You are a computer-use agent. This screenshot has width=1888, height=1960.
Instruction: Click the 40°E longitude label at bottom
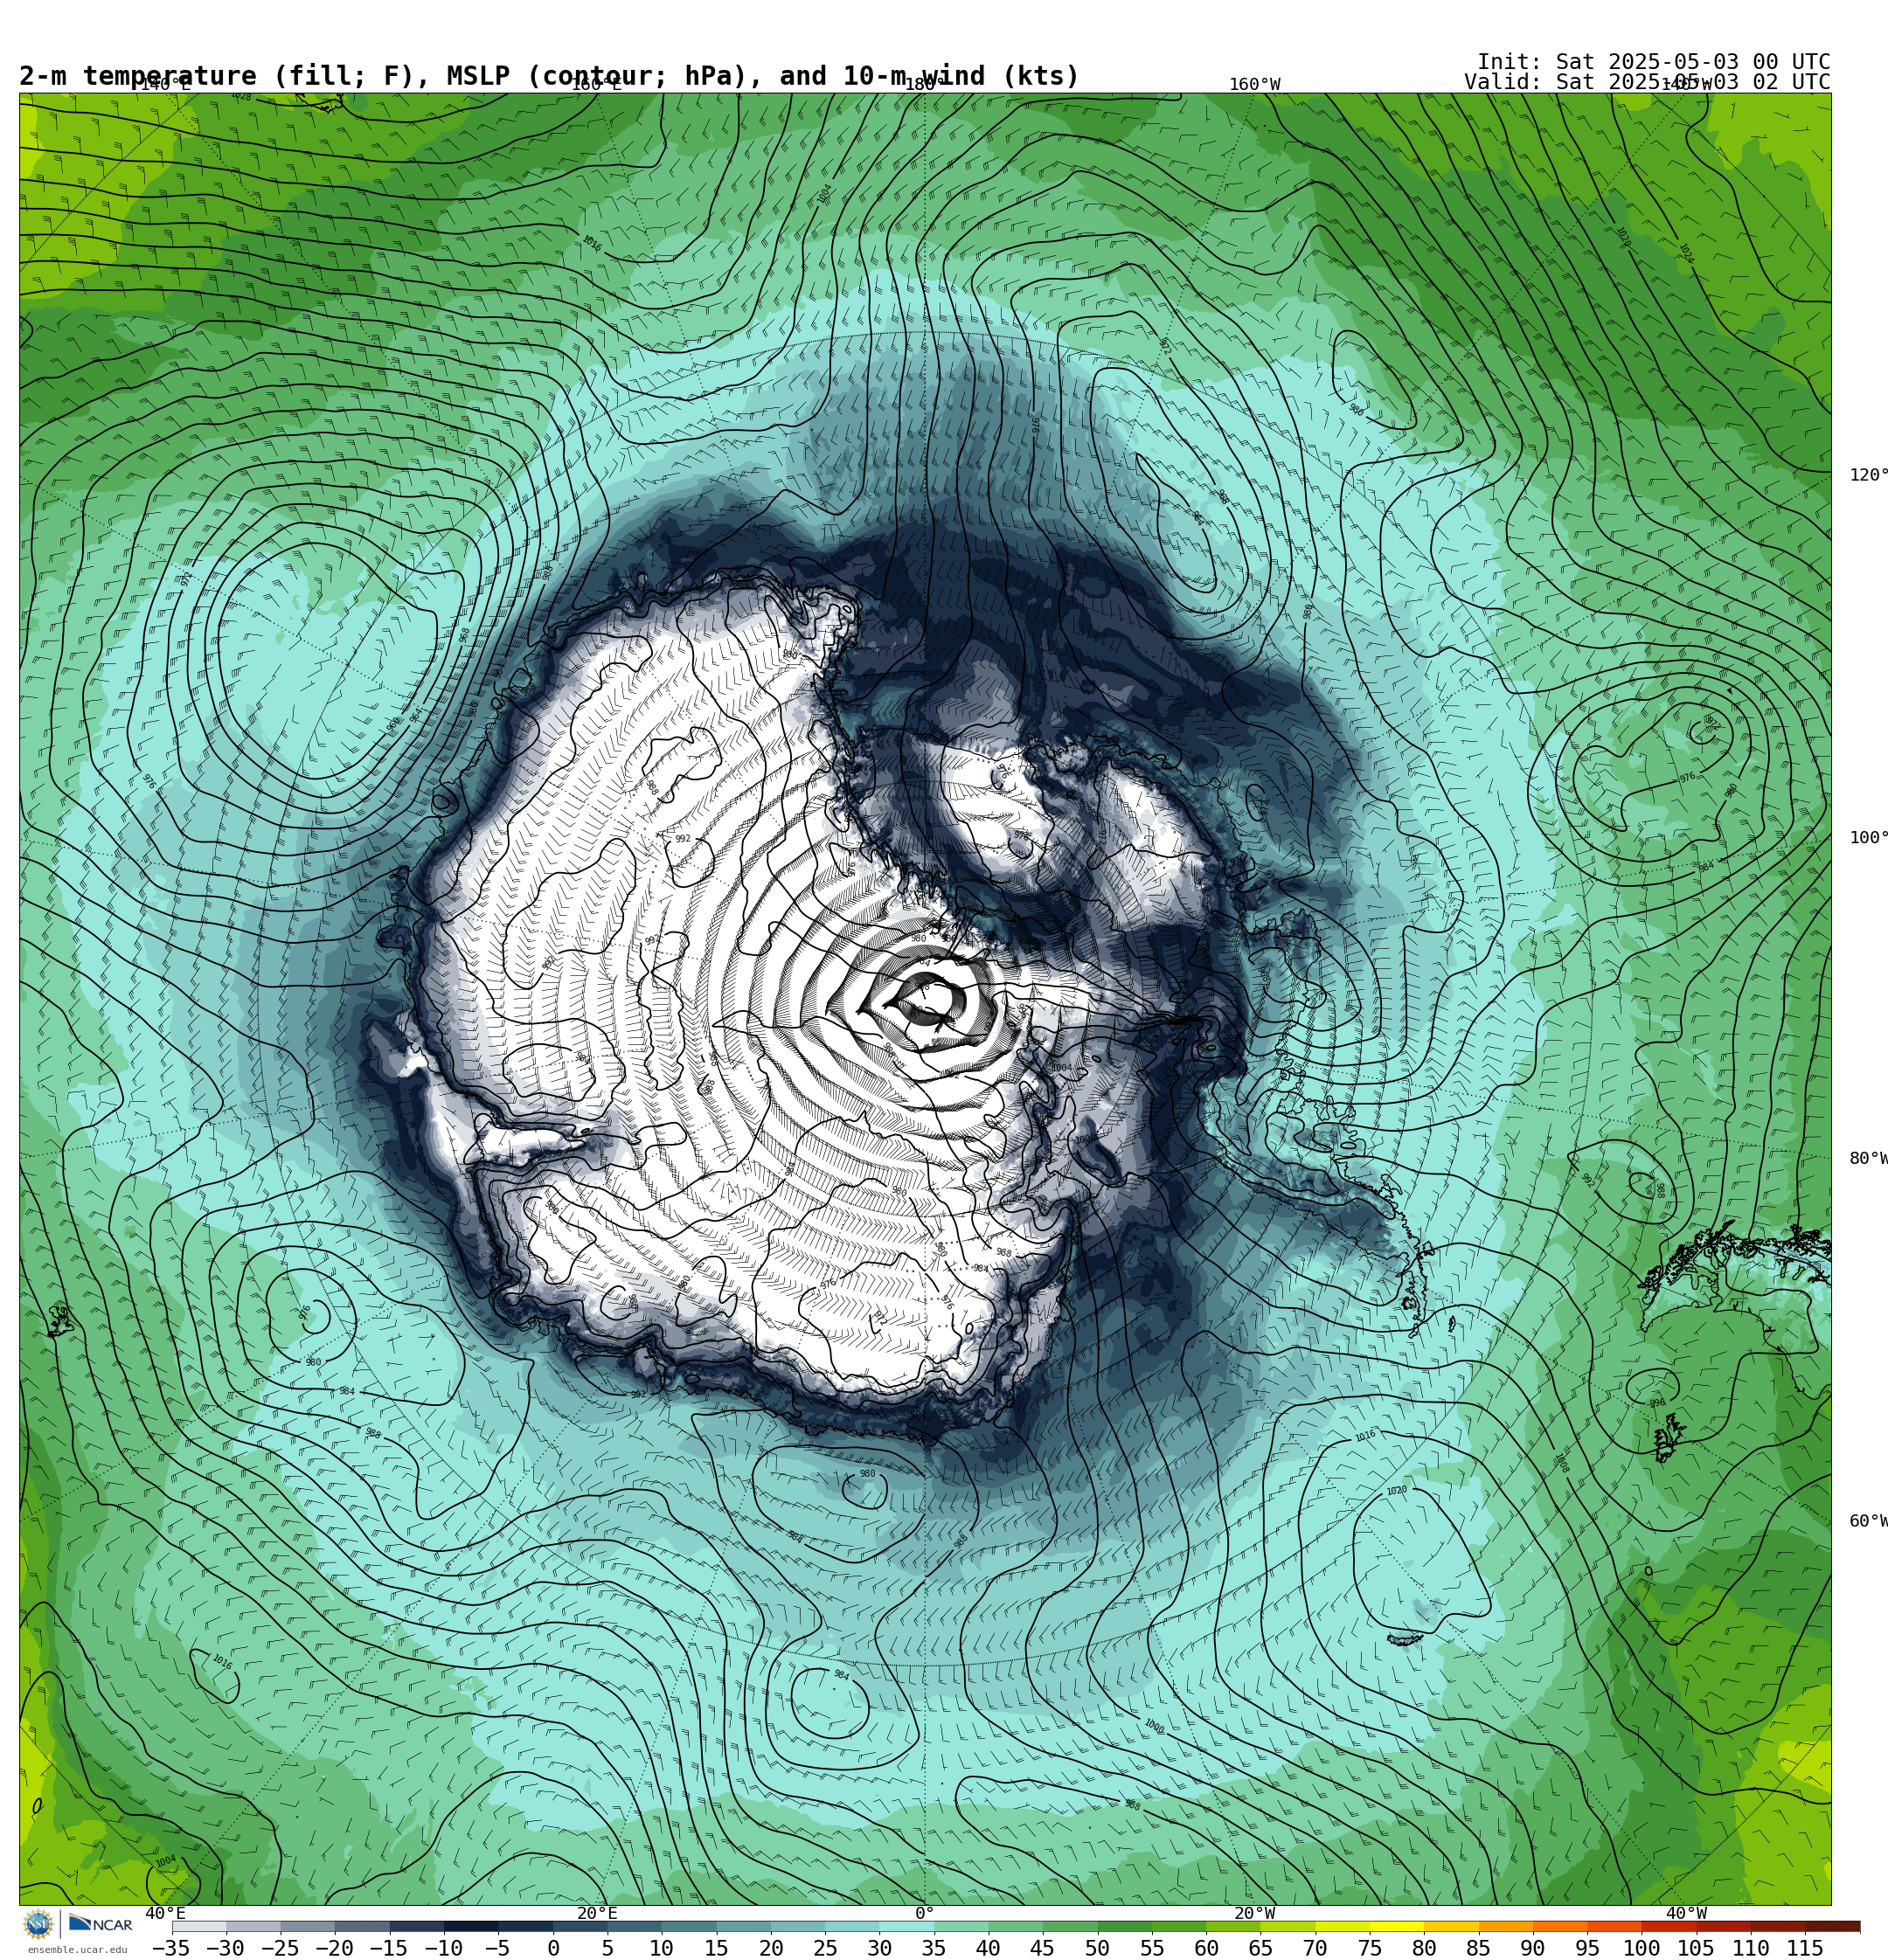166,1913
